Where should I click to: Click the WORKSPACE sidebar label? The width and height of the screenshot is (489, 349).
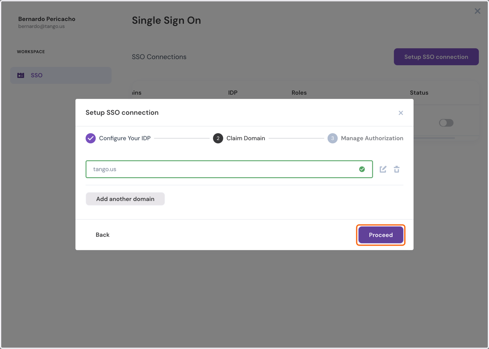pyautogui.click(x=31, y=52)
